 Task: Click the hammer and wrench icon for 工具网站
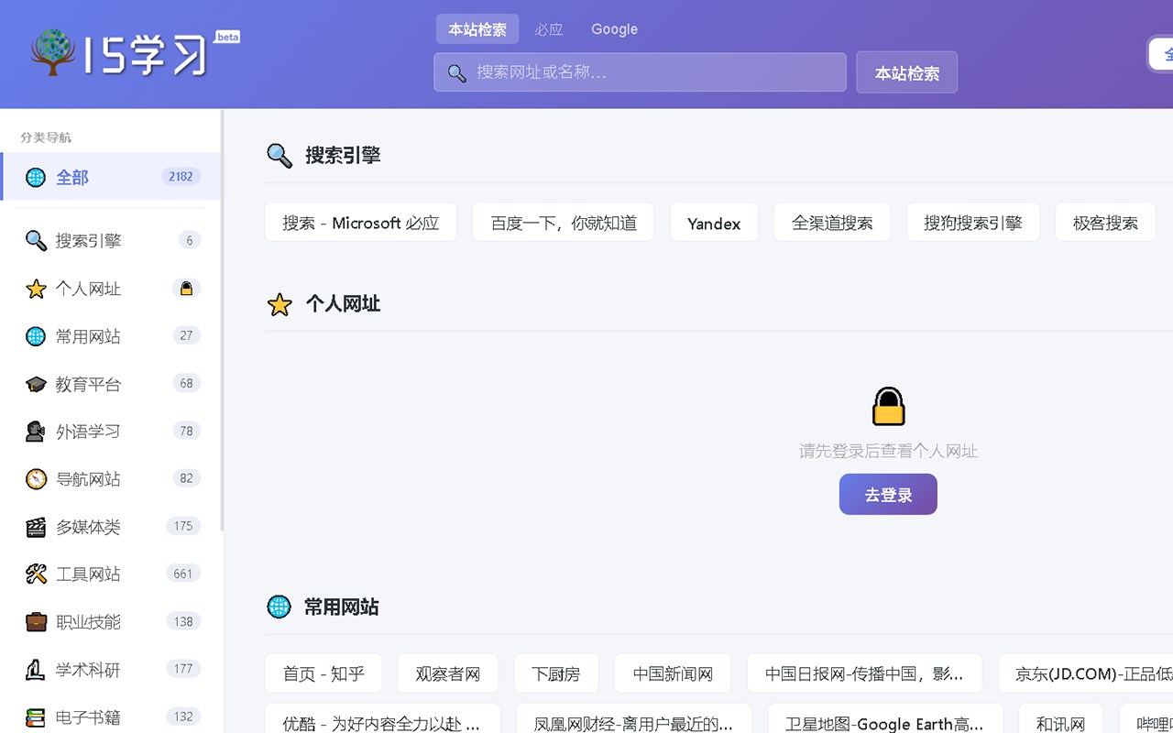tap(36, 574)
